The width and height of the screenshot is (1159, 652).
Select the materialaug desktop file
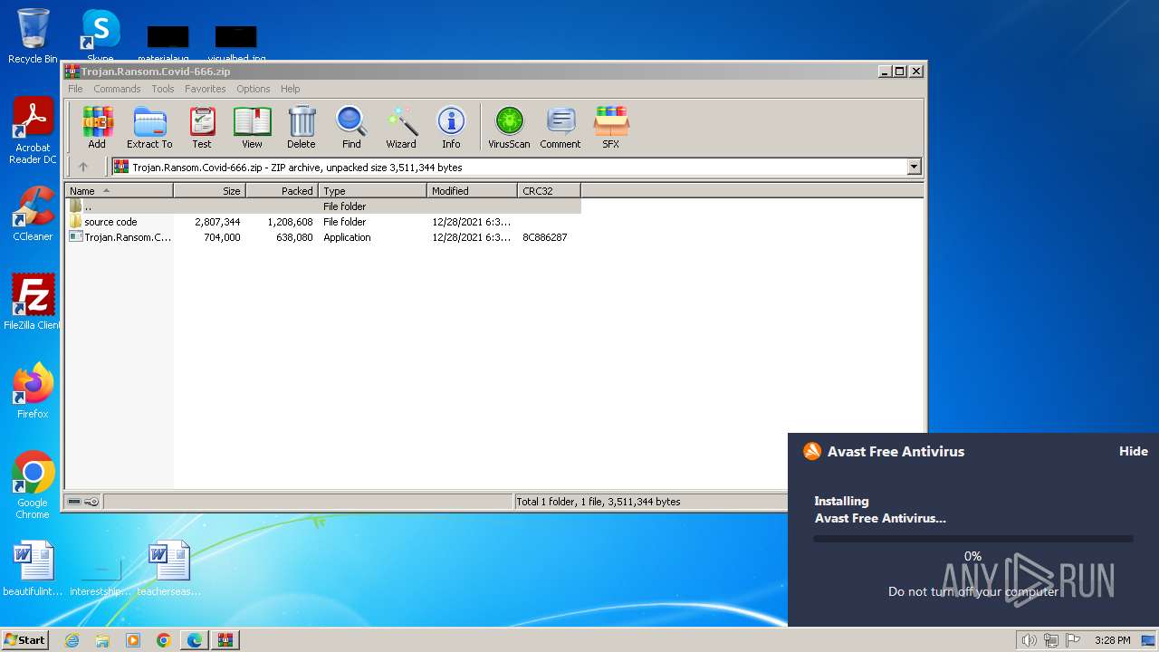(168, 43)
